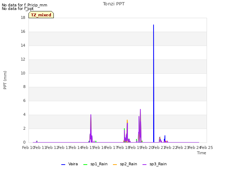This screenshot has width=228, height=171.
Task: Click the Tonzi PPT chart title
Action: pyautogui.click(x=114, y=4)
